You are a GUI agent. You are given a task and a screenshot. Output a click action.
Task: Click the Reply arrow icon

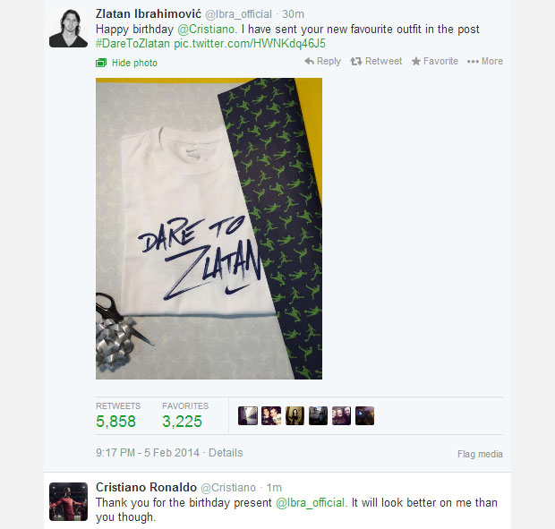(309, 61)
